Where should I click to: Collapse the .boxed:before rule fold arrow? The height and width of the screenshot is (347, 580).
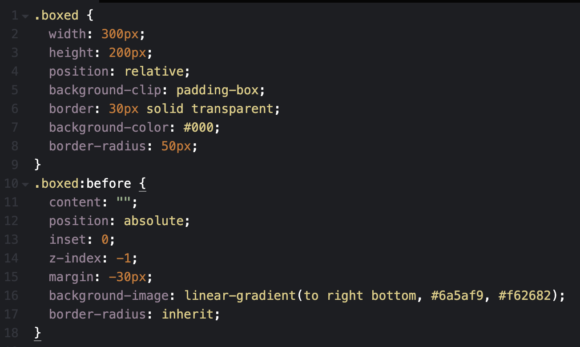coord(25,184)
